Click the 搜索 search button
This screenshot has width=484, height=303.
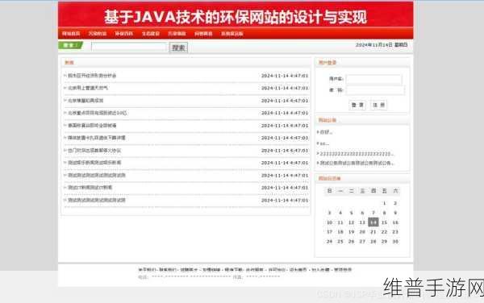pyautogui.click(x=178, y=48)
